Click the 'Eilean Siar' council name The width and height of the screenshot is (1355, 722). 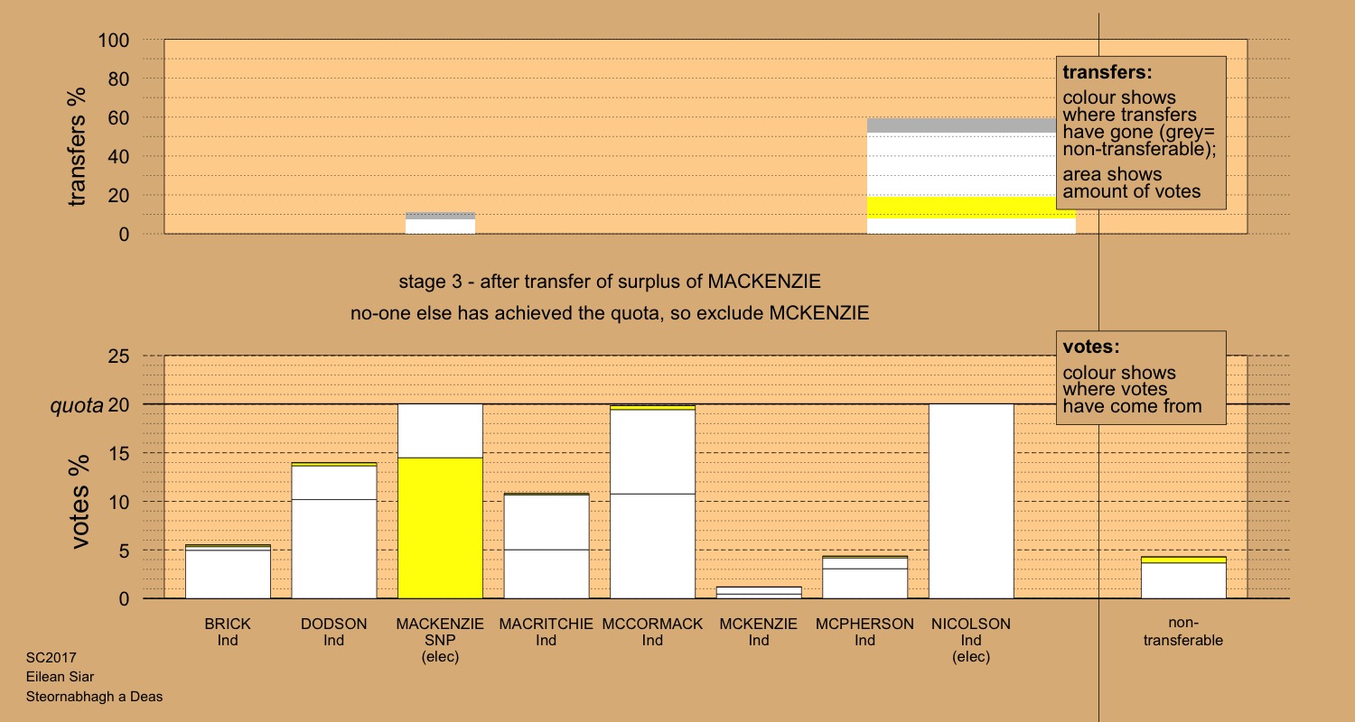pos(60,677)
